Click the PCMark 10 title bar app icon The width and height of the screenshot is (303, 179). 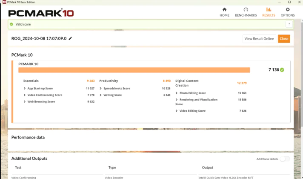tap(4, 2)
